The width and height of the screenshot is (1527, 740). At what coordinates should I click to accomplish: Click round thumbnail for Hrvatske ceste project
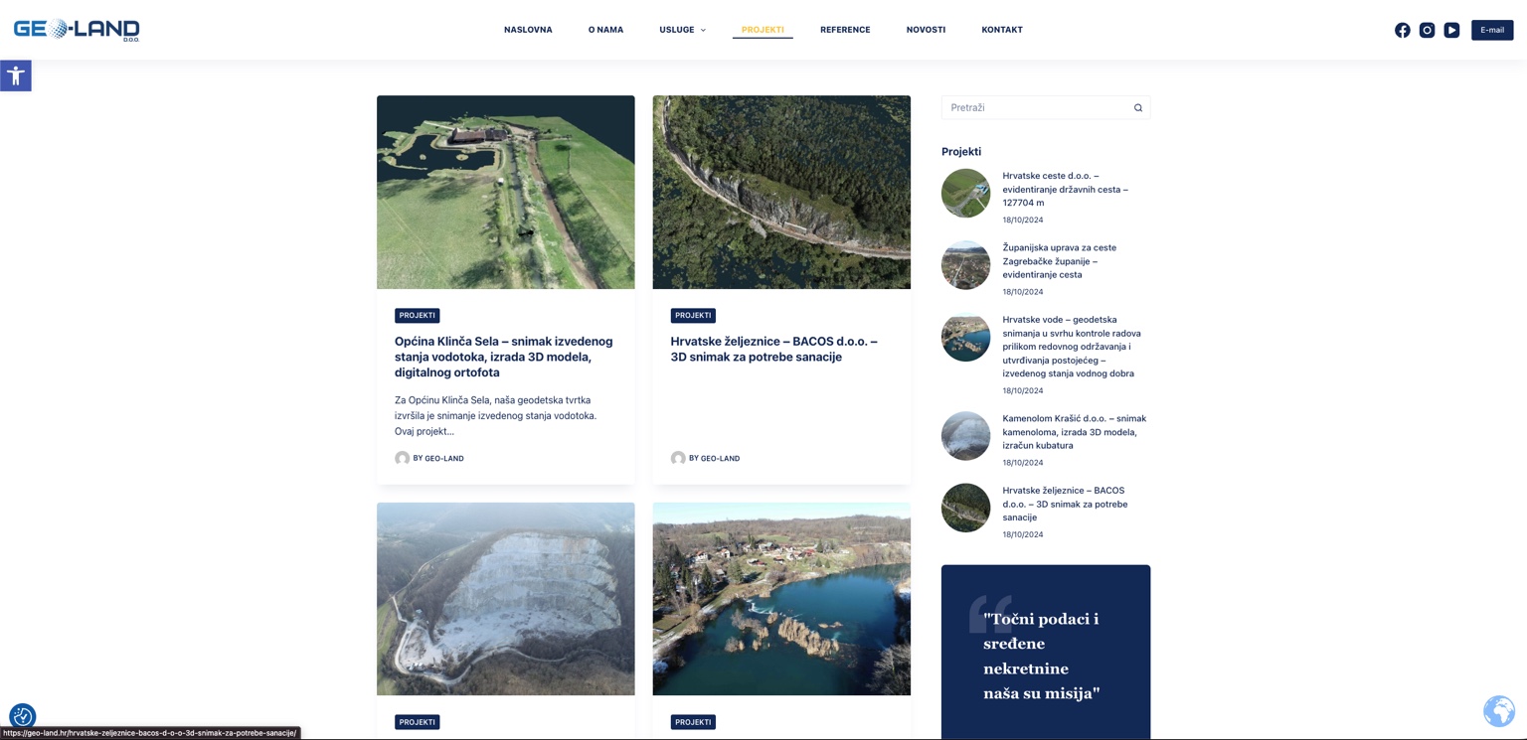(965, 193)
